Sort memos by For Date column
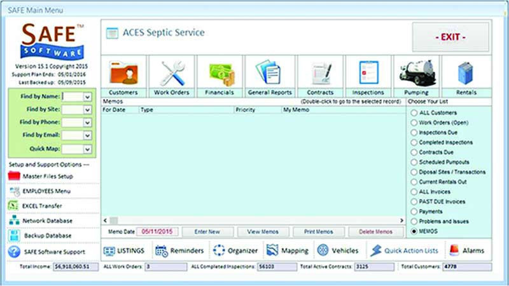 tap(120, 110)
